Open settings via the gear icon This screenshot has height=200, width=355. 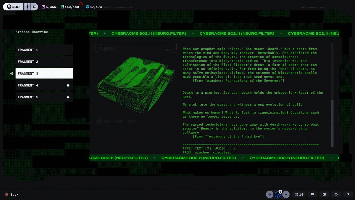(336, 194)
